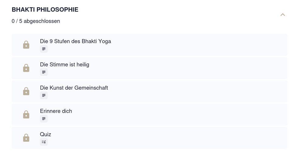Click the lock icon next to Die Stimme ist heilig
Screen dimensions: 298x156
(26, 68)
